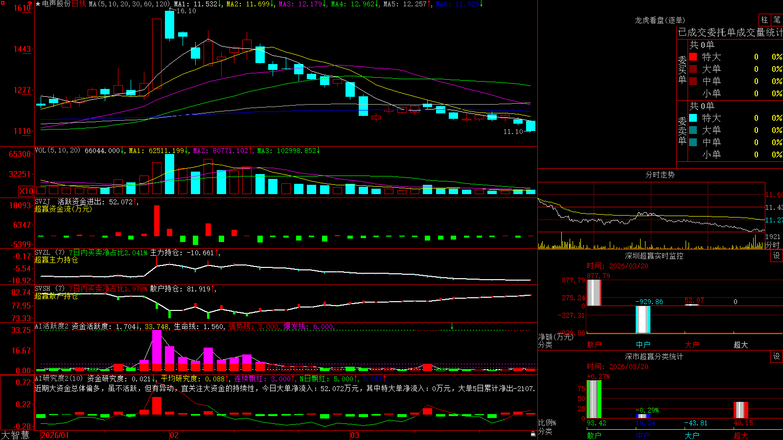Click the small red square icon at window corner

coord(3,3)
